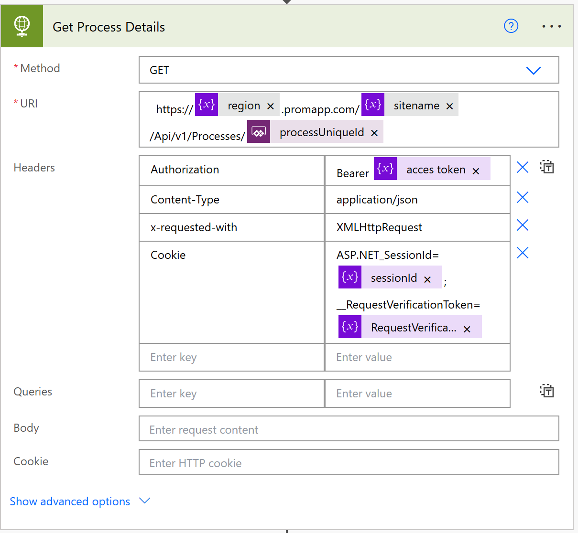
Task: Remove the region token from URI
Action: 271,106
